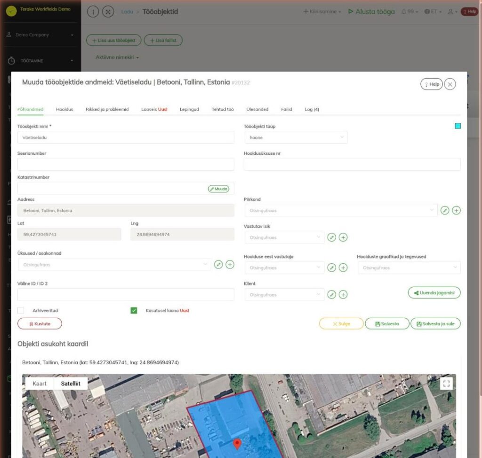Edit the Klient entry using the pencil icon
The width and height of the screenshot is (482, 458).
[x=332, y=295]
